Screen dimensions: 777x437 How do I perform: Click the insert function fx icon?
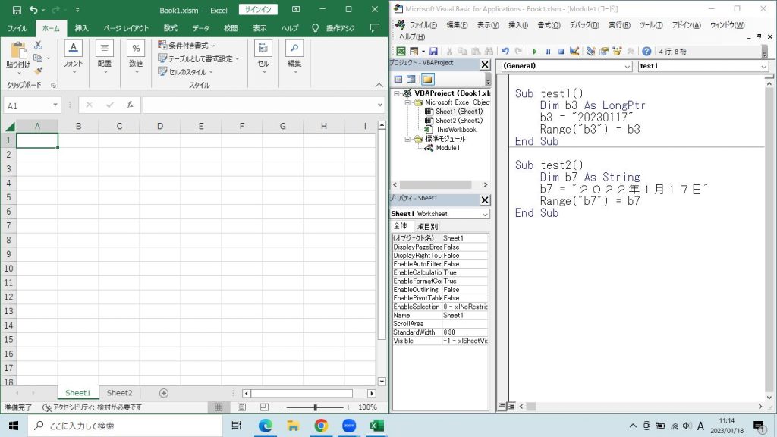click(130, 105)
